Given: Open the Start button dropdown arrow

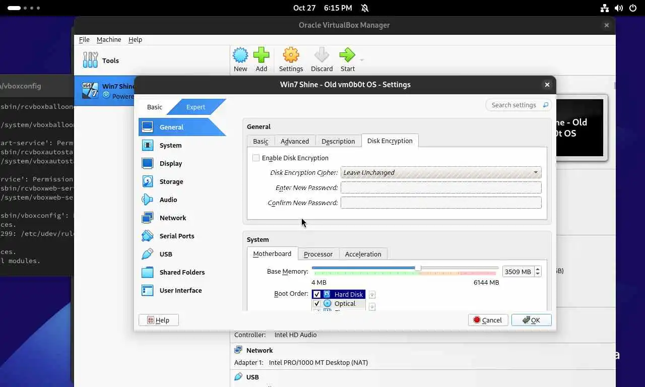Looking at the screenshot, I should (361, 60).
